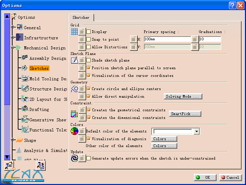Click the Primary spacing H input field
The width and height of the screenshot is (246, 185).
click(167, 39)
